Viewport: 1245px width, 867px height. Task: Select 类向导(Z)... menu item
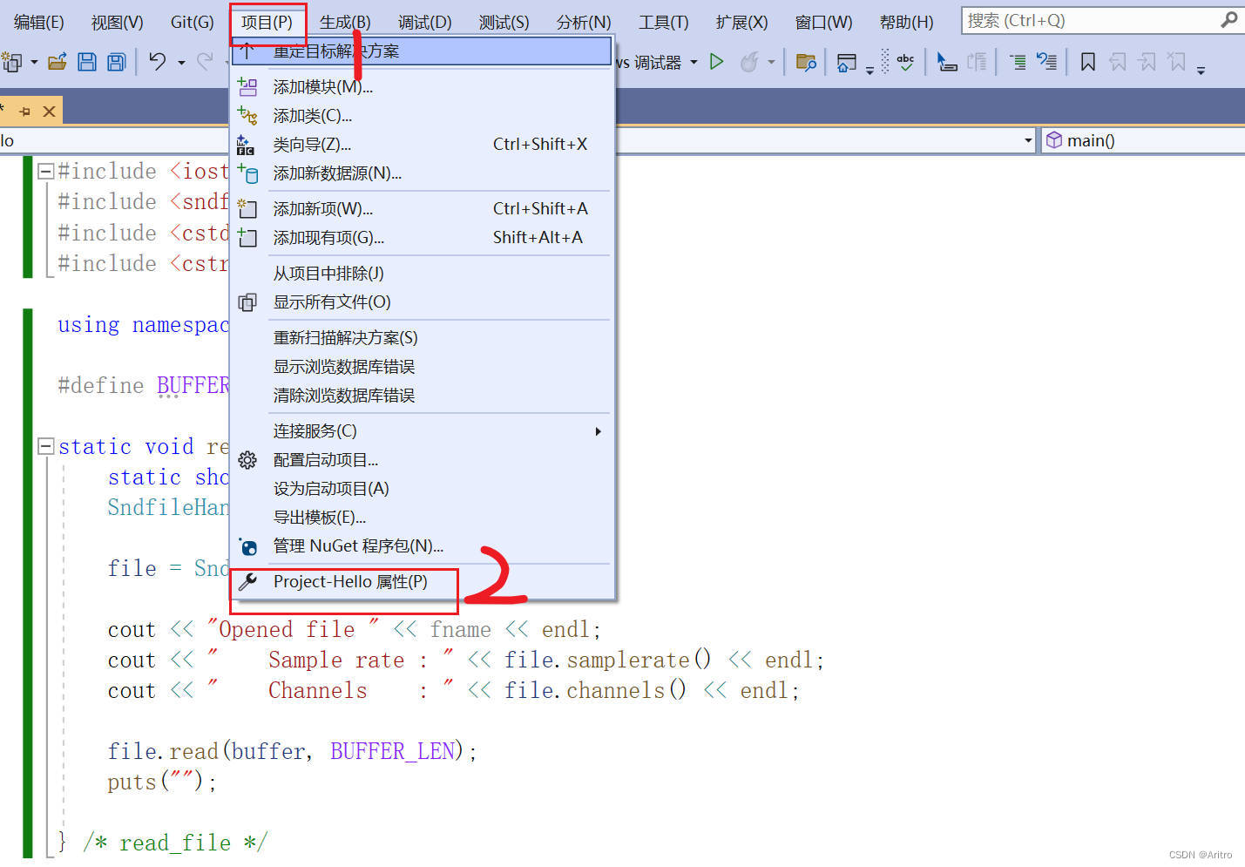(x=422, y=145)
